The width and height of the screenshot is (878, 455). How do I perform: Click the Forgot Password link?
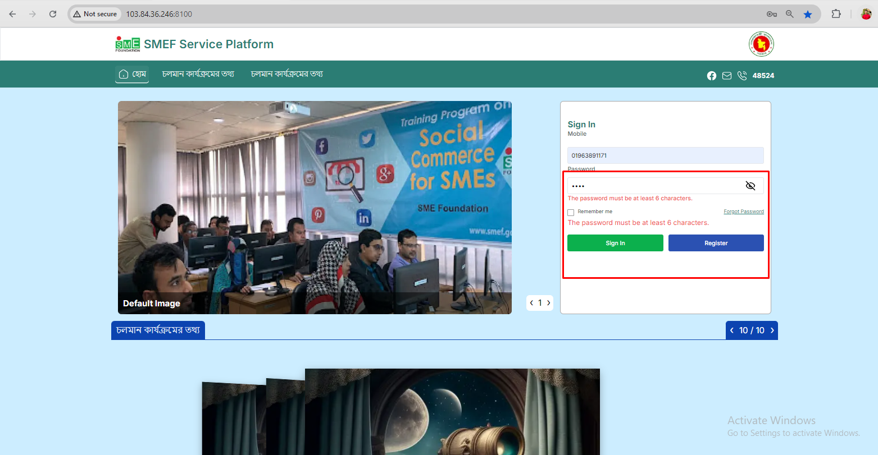click(744, 212)
